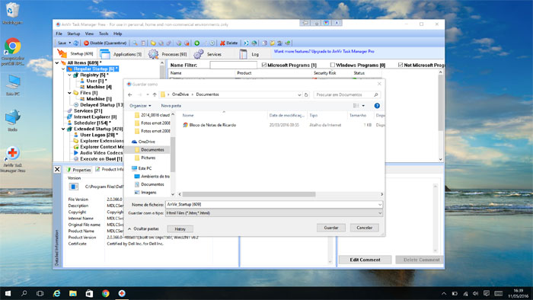Switch to the Services tab
Viewport: 533px width, 300px height.
coord(208,54)
